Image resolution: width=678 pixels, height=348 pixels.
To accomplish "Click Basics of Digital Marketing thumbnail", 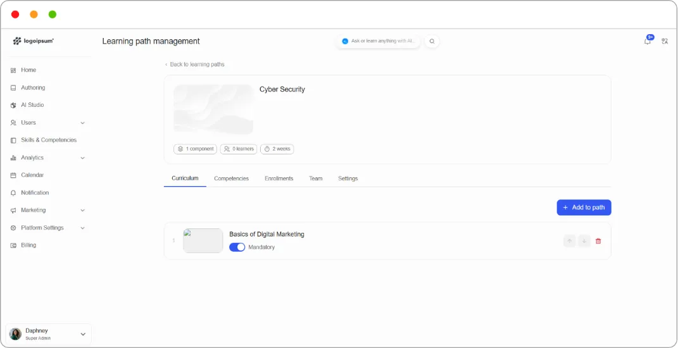I will [203, 241].
